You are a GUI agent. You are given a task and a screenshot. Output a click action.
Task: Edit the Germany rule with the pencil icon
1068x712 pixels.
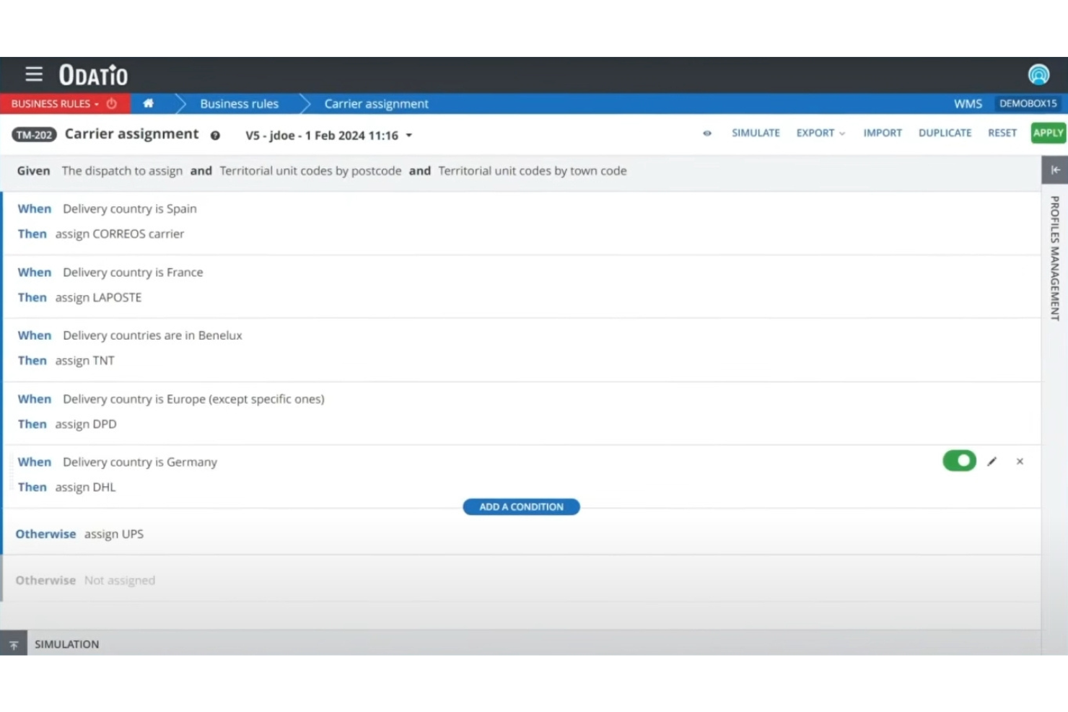tap(992, 461)
